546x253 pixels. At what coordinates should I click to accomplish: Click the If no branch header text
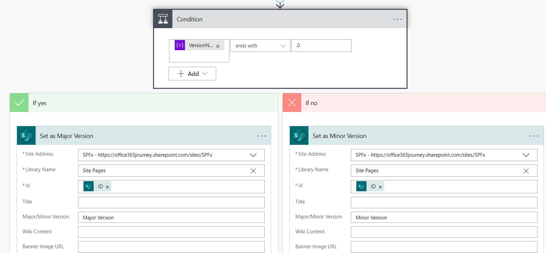coord(312,103)
